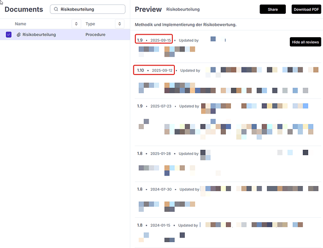The width and height of the screenshot is (323, 248).
Task: Click the Hide all reviews button
Action: (305, 42)
